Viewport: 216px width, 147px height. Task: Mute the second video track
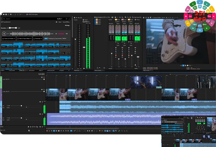pos(42,89)
